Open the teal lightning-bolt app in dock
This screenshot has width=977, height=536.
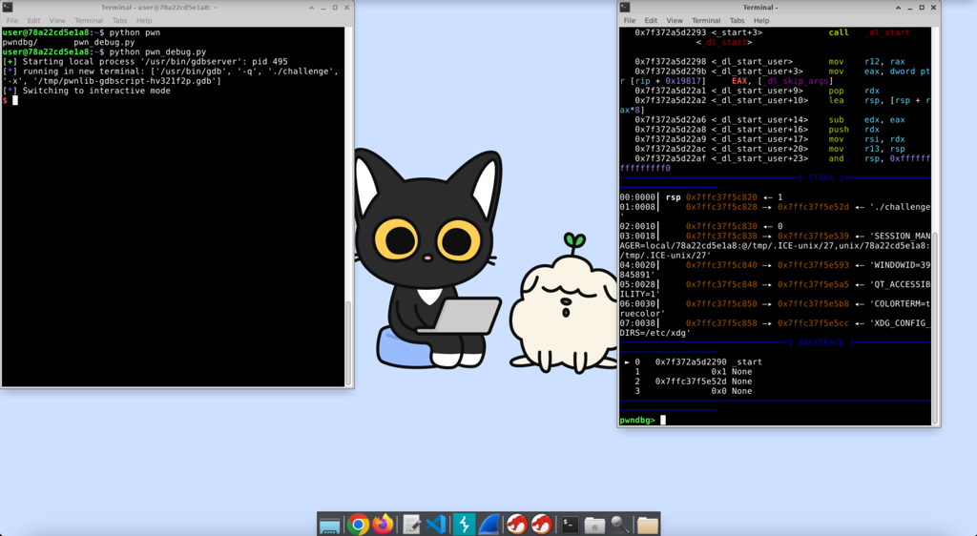463,525
